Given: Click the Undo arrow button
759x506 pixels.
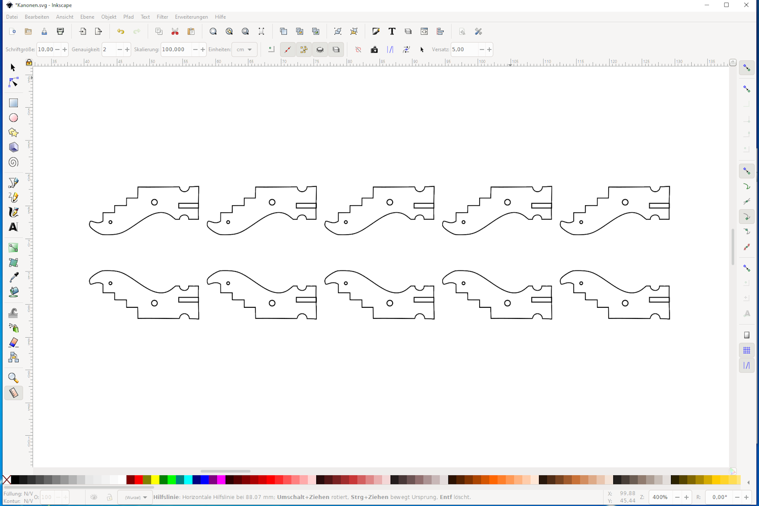Looking at the screenshot, I should click(x=120, y=31).
